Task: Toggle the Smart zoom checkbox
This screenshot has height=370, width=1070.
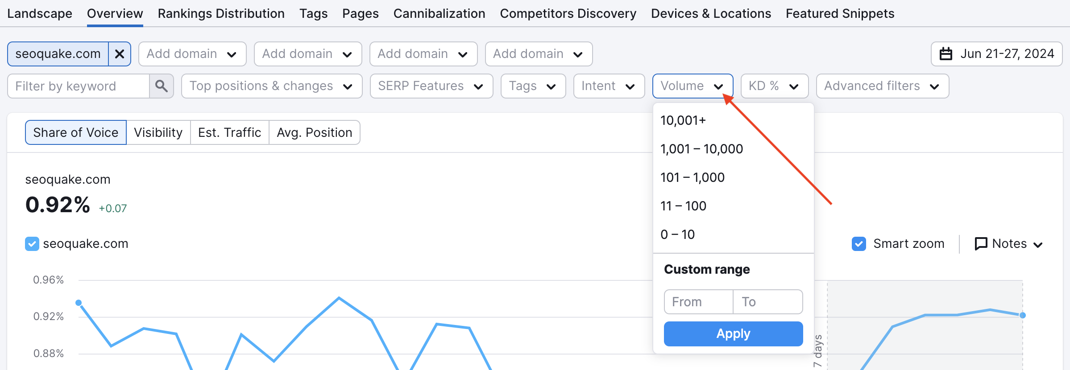Action: 859,244
